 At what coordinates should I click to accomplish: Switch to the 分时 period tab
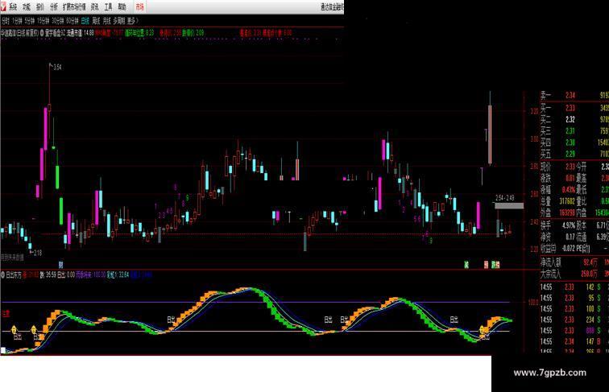[x=6, y=21]
